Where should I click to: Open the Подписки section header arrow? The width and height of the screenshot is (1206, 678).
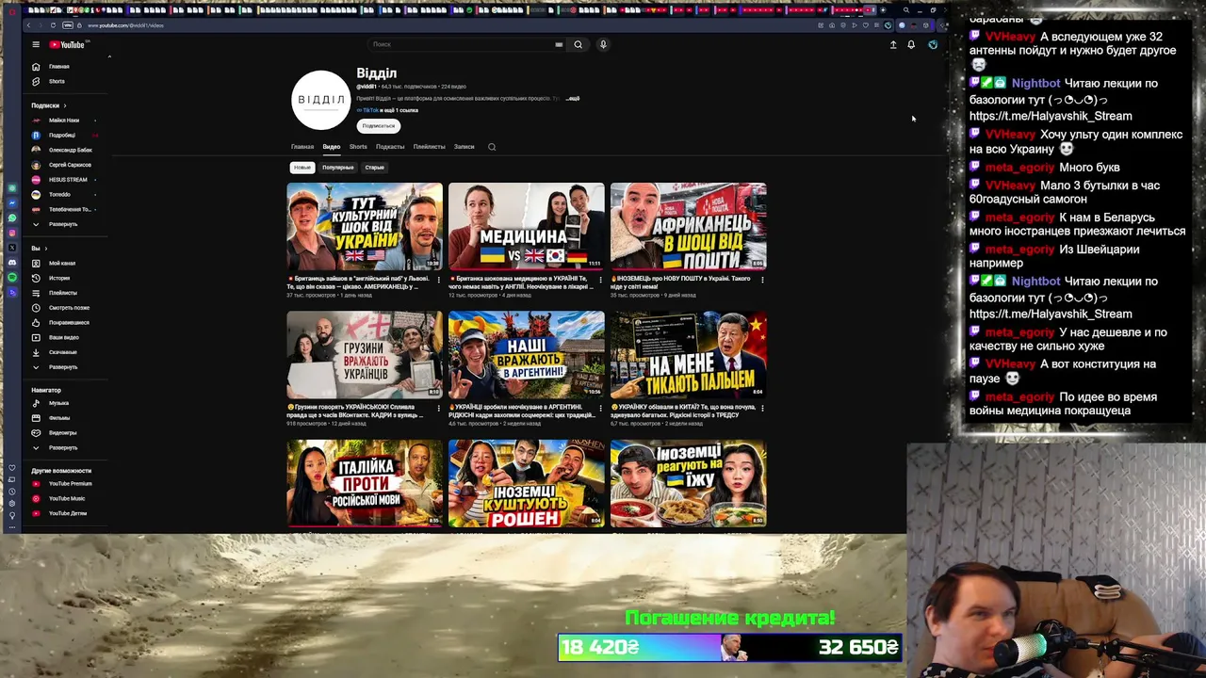(x=65, y=105)
